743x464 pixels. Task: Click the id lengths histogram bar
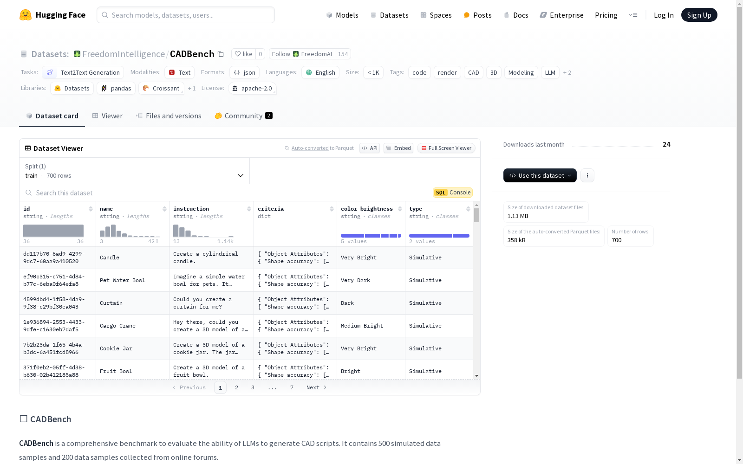[x=53, y=231]
